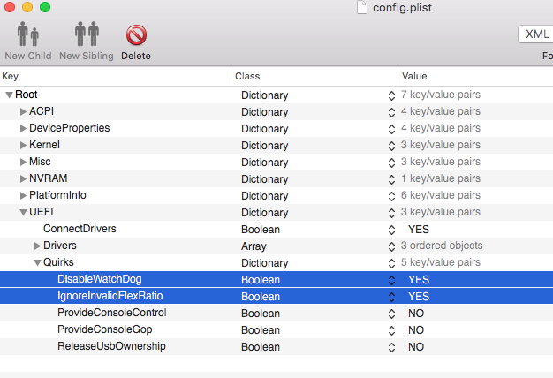Open class stepper for ProvideConsoleControl row
The height and width of the screenshot is (378, 553).
pos(391,314)
